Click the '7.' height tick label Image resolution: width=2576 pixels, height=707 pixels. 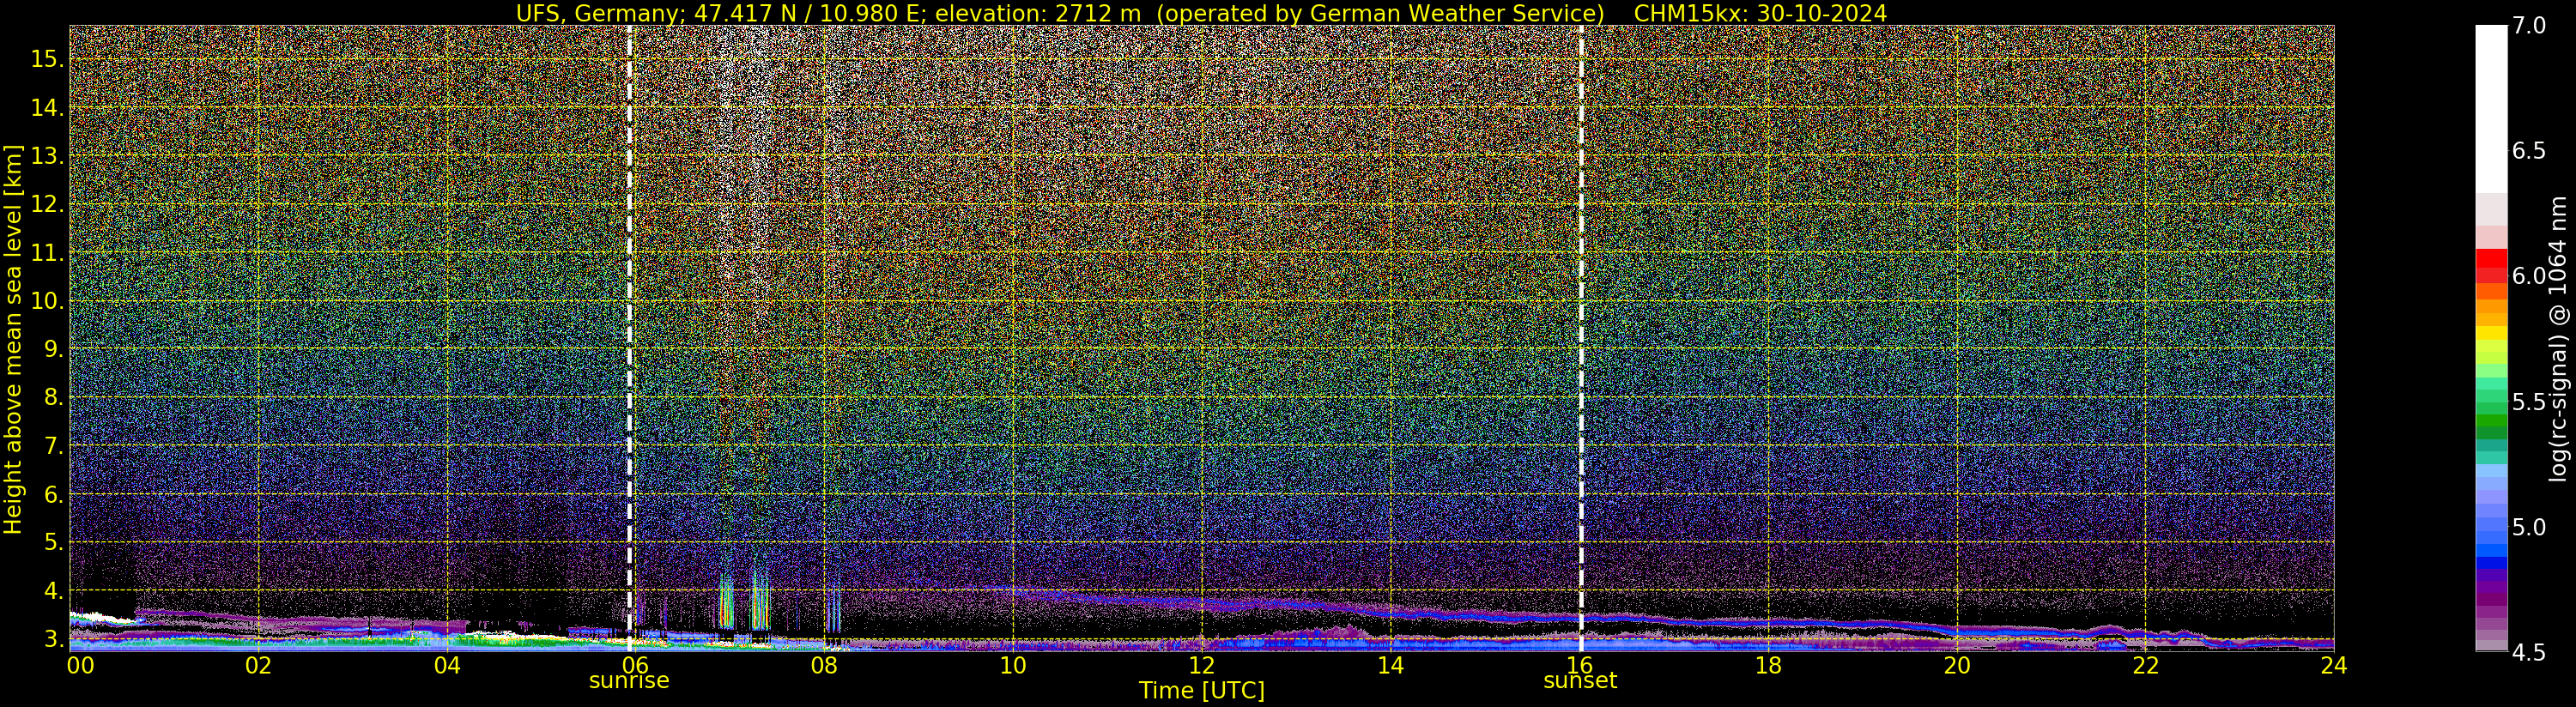53,445
